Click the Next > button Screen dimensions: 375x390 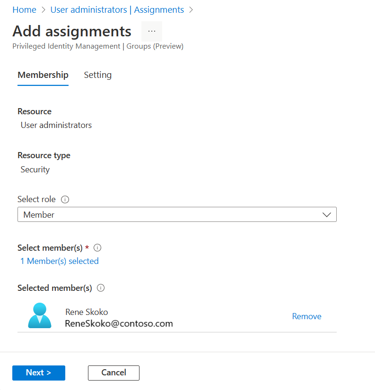coord(39,373)
